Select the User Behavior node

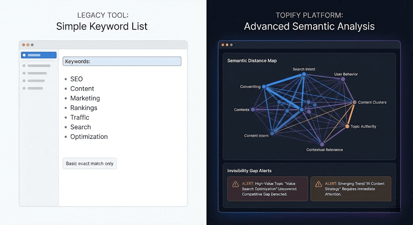pos(343,79)
